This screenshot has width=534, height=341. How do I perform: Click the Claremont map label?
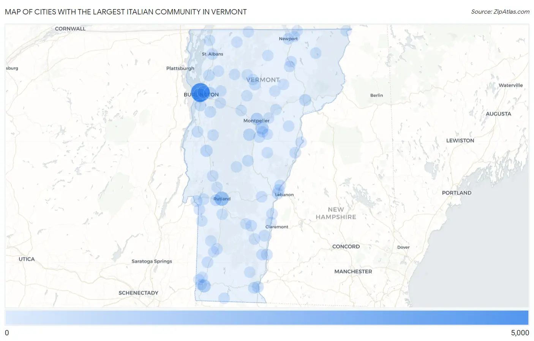pyautogui.click(x=277, y=227)
